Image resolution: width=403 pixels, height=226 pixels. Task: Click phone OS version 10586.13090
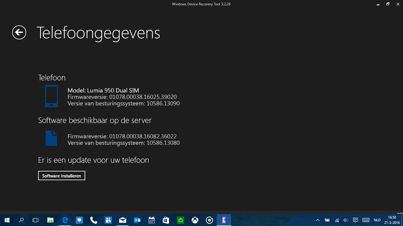[163, 104]
